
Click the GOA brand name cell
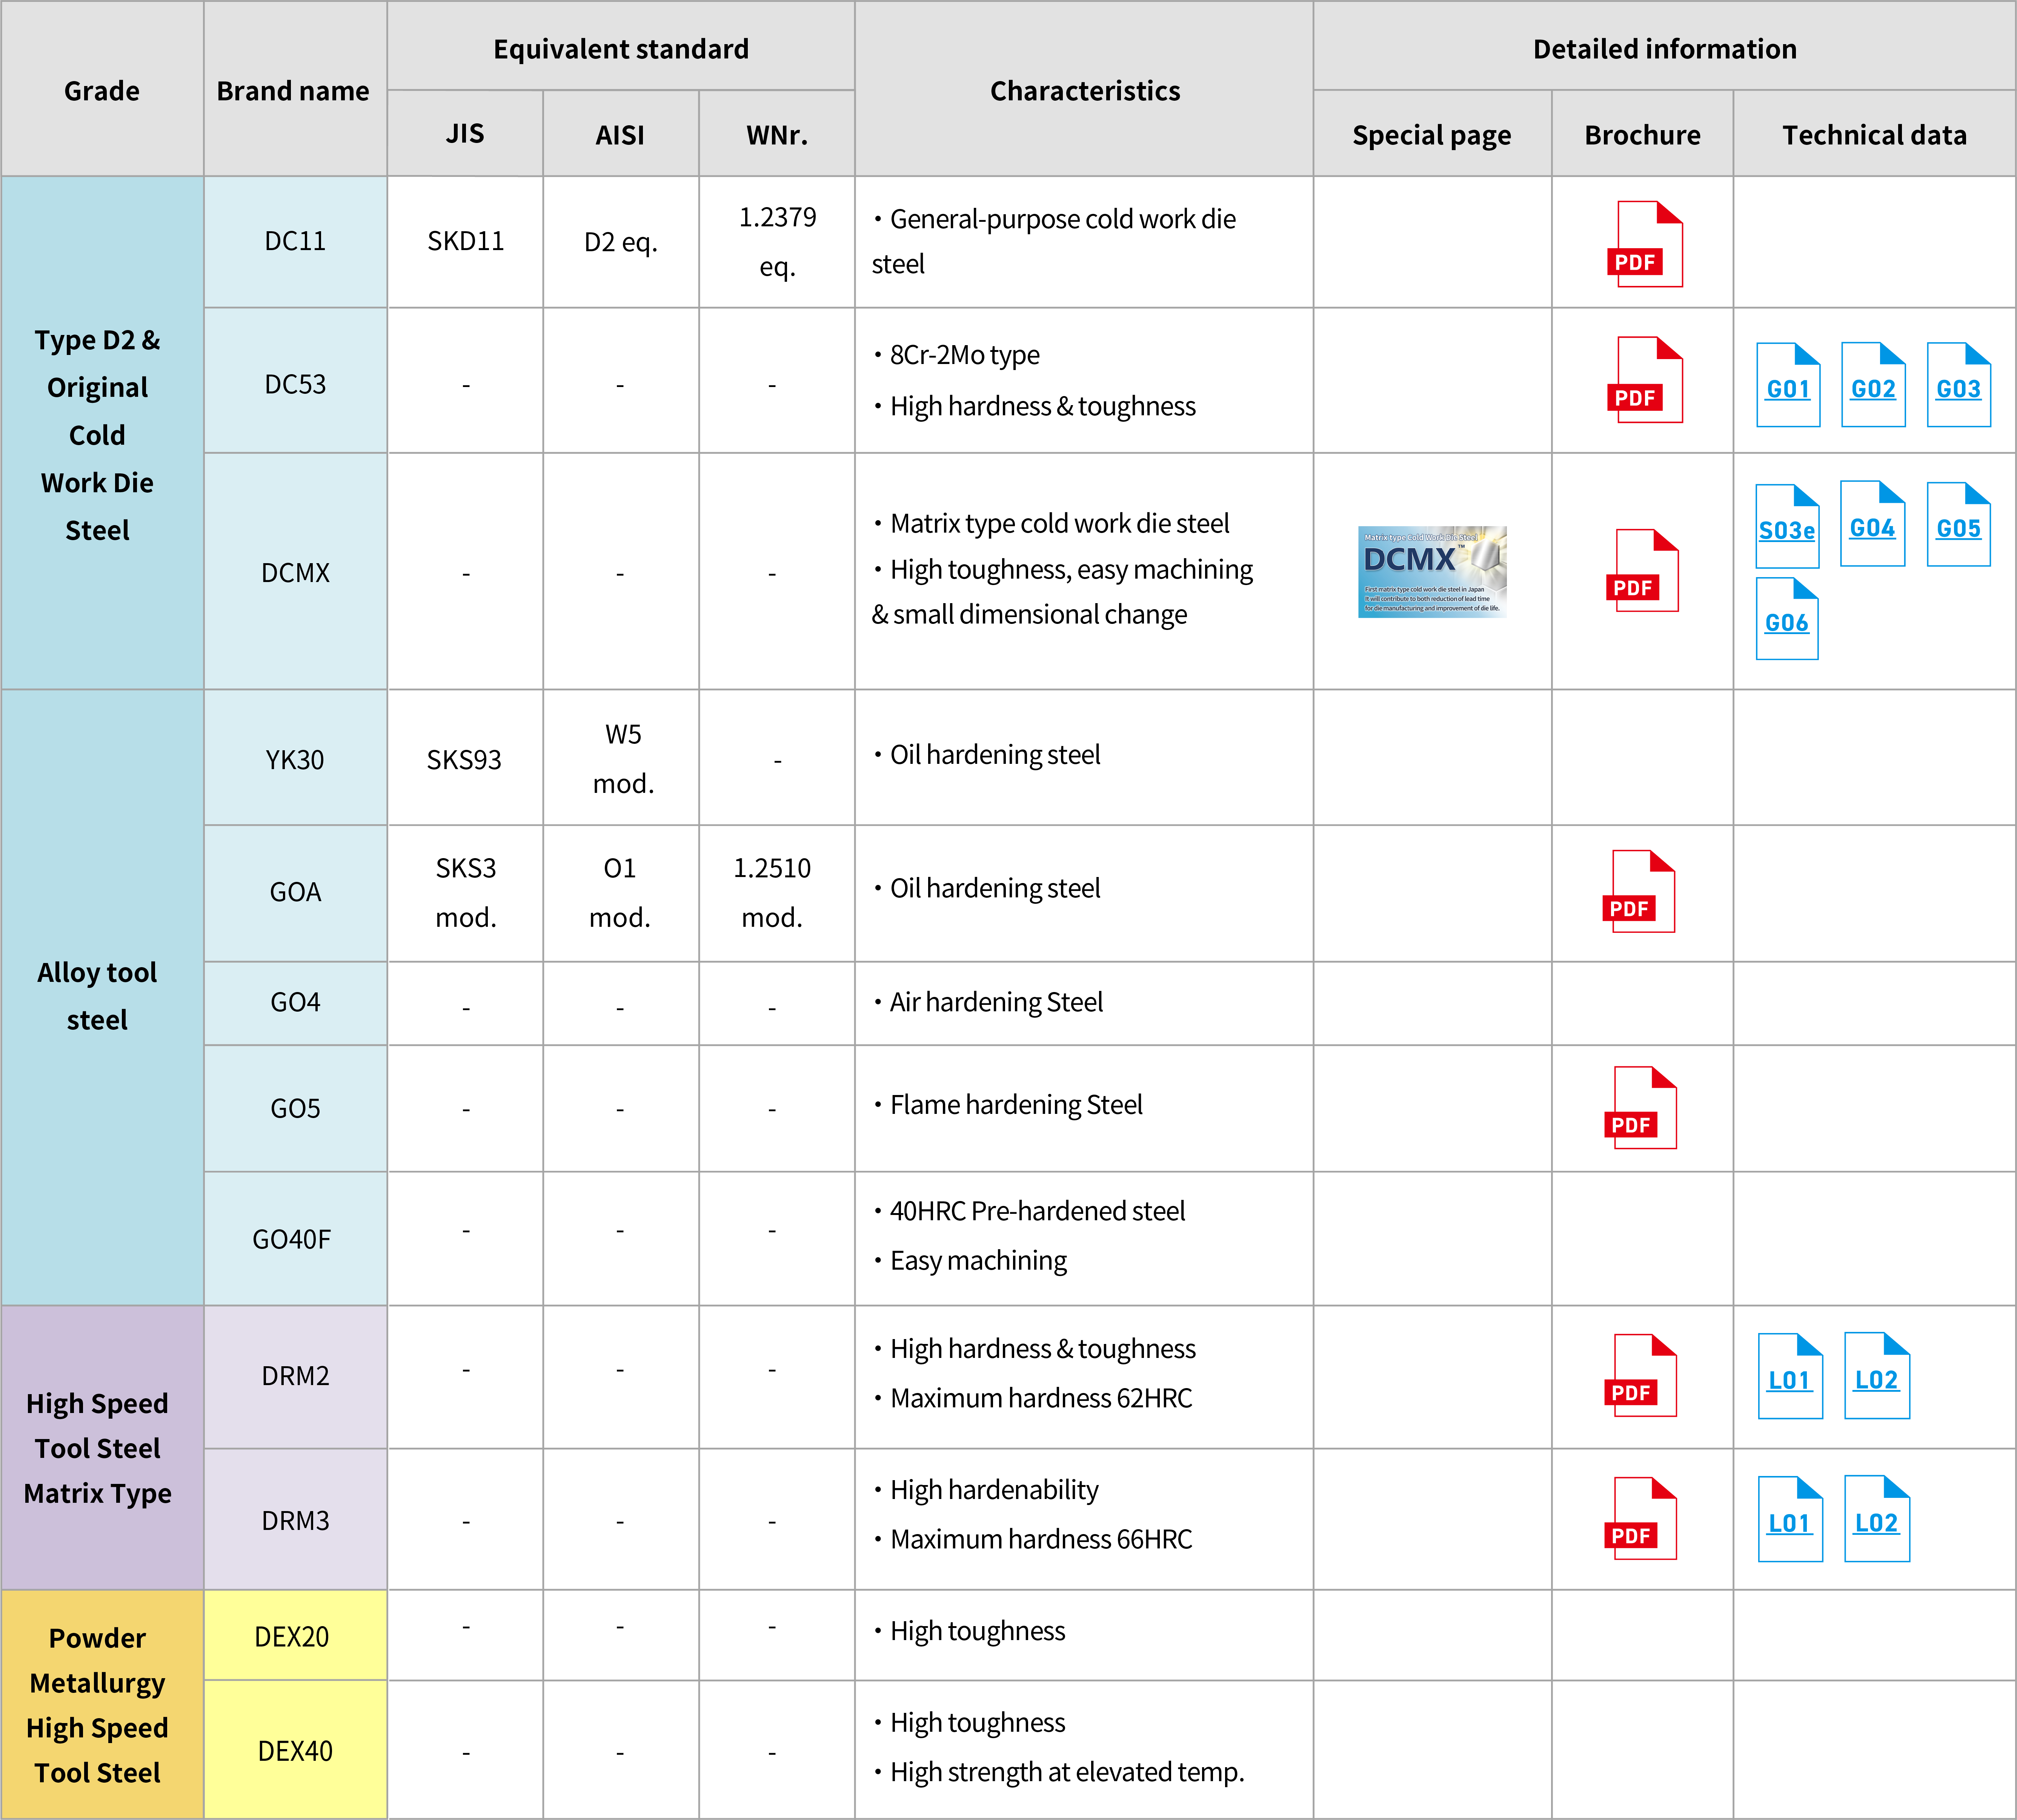click(295, 893)
